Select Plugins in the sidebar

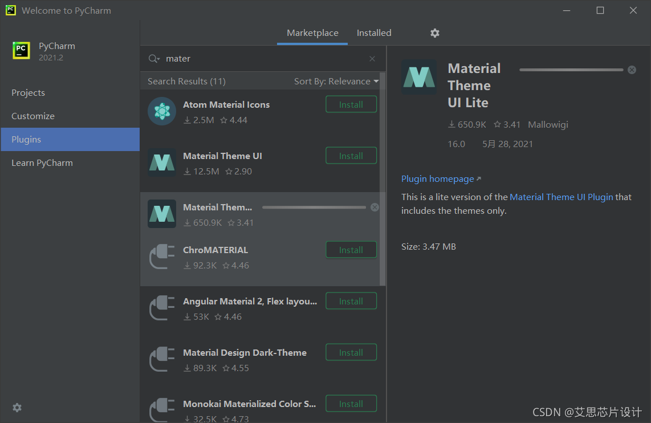[70, 140]
